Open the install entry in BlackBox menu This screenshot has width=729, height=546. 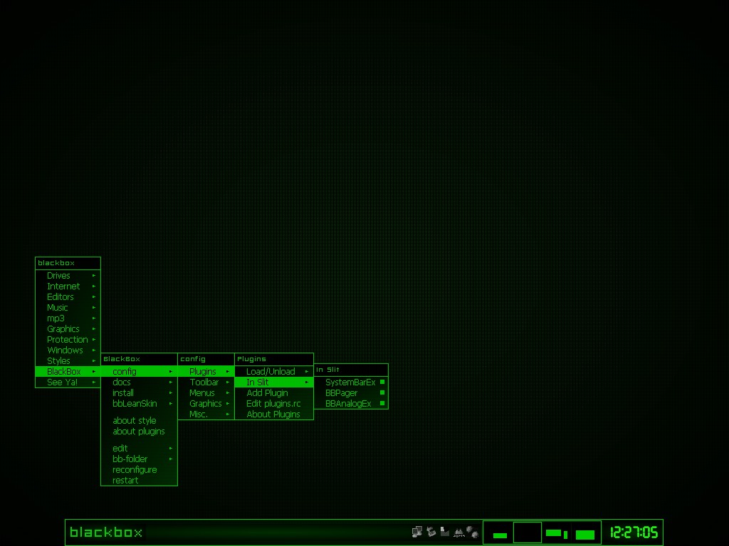[x=139, y=392]
